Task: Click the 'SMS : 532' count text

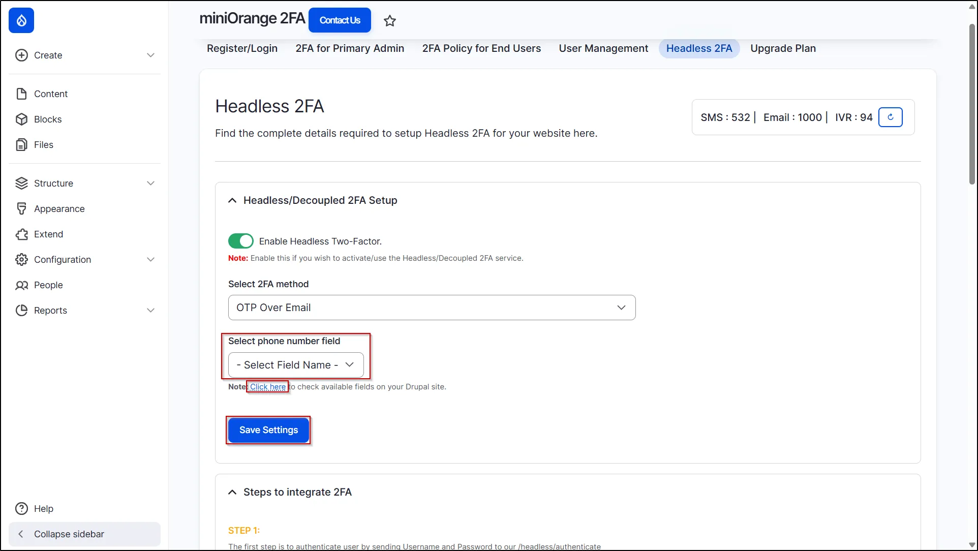Action: 725,117
